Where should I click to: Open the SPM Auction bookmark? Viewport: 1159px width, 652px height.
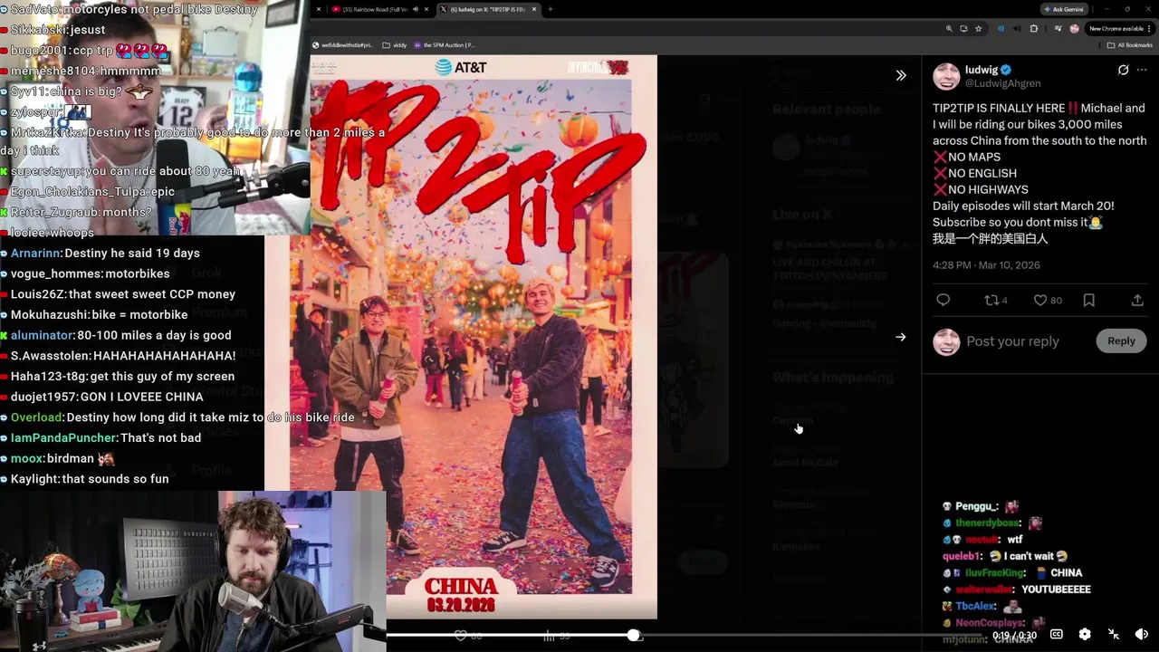click(x=445, y=45)
